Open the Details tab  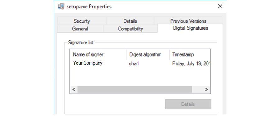(x=130, y=21)
